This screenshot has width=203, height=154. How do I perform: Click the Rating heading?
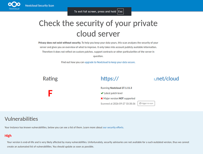[50, 79]
